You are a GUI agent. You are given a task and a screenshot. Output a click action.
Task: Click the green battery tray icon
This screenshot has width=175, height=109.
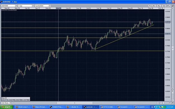165,107
